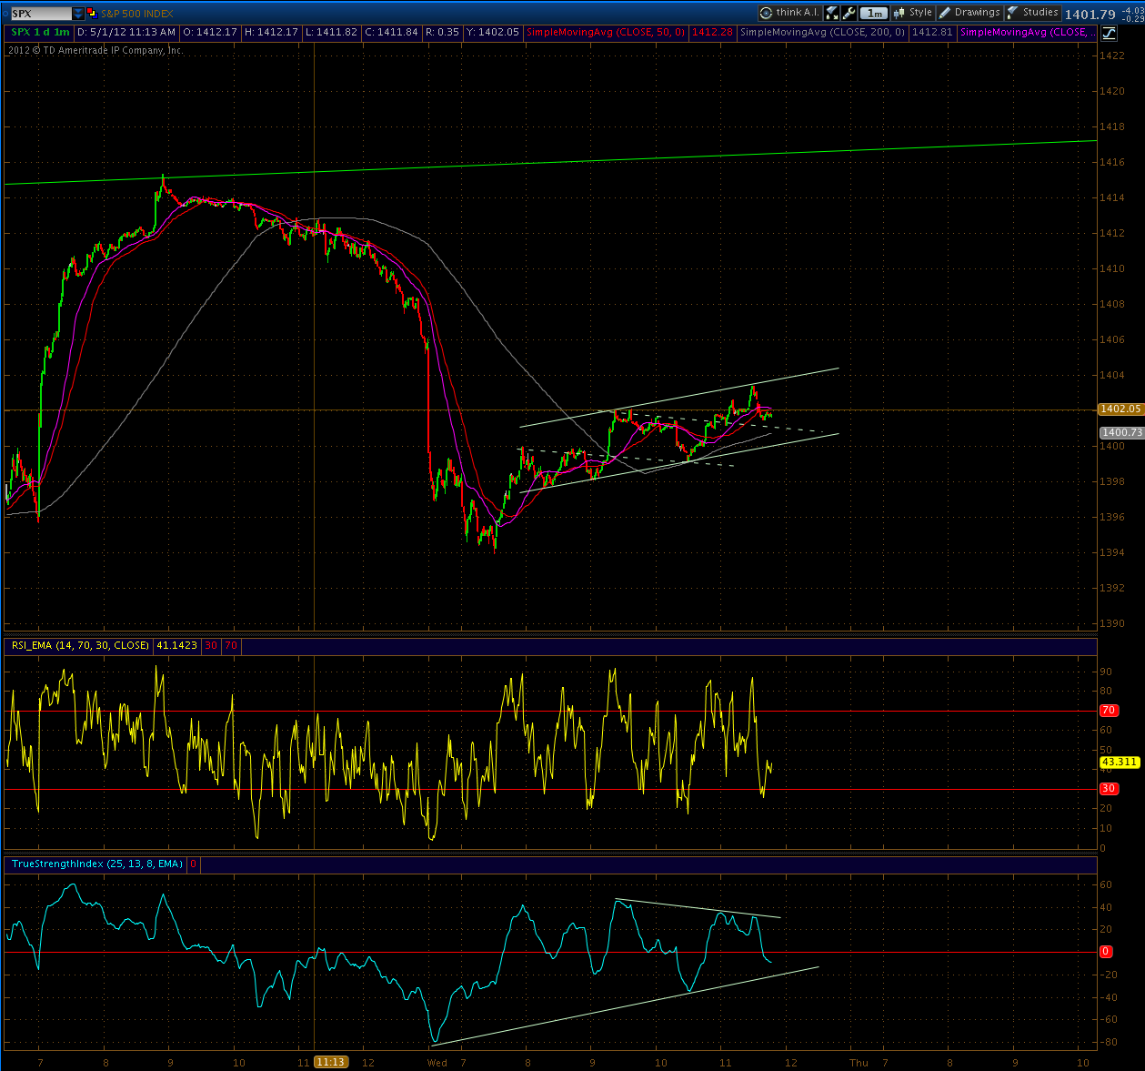Click the RSI_EMA (14, 70, 30, CLOSE) study label

(80, 645)
